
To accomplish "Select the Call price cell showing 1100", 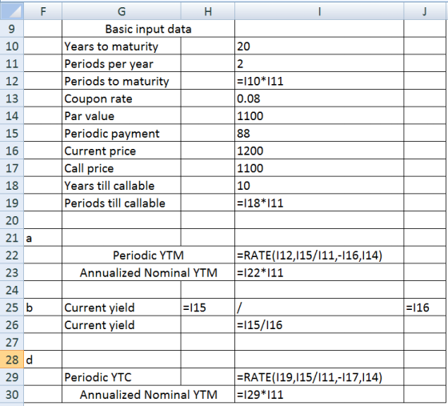I will click(319, 168).
